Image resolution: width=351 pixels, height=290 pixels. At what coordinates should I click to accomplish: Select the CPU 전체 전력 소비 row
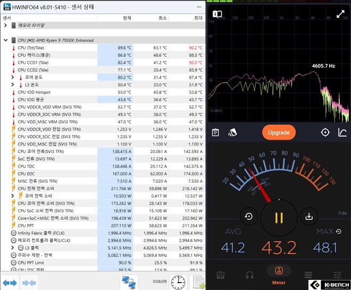pos(103,189)
